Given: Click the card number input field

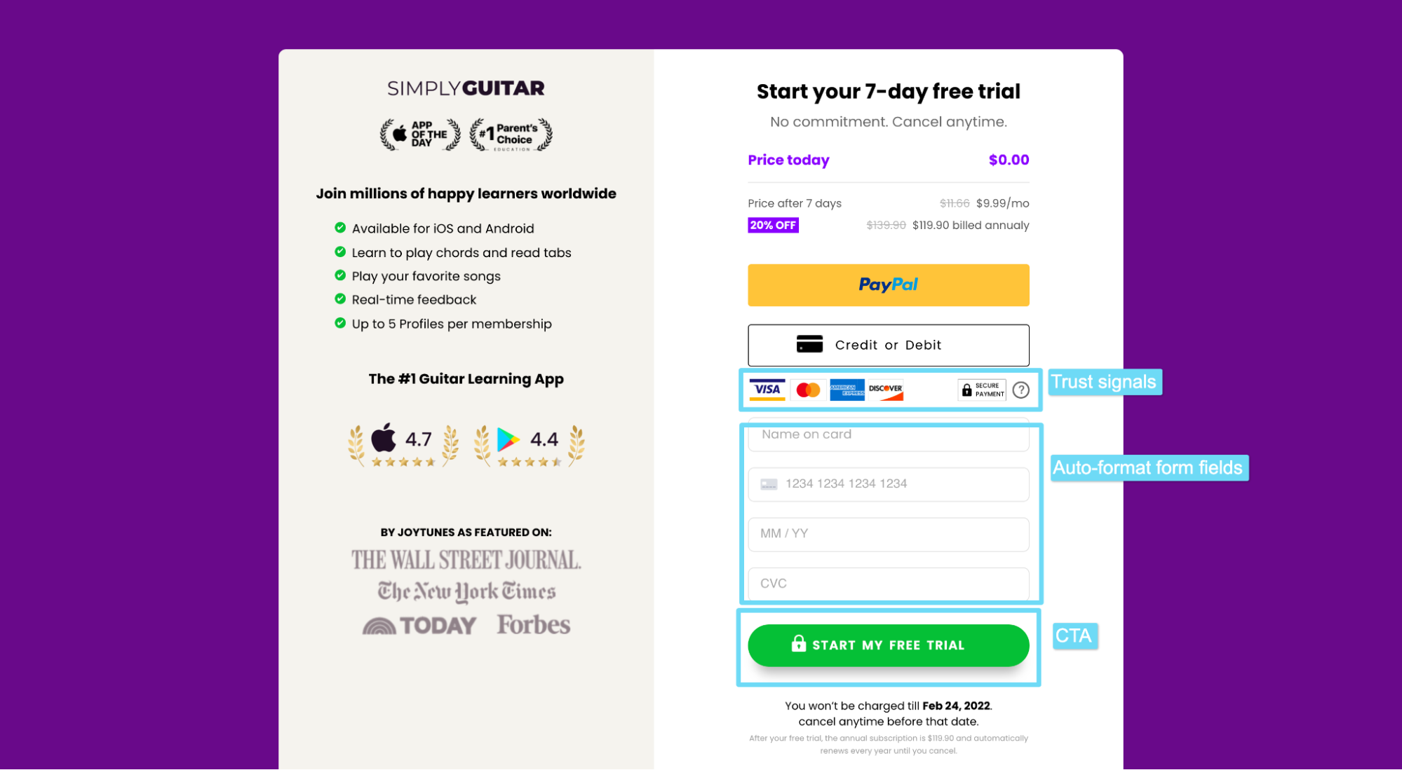Looking at the screenshot, I should pyautogui.click(x=888, y=483).
